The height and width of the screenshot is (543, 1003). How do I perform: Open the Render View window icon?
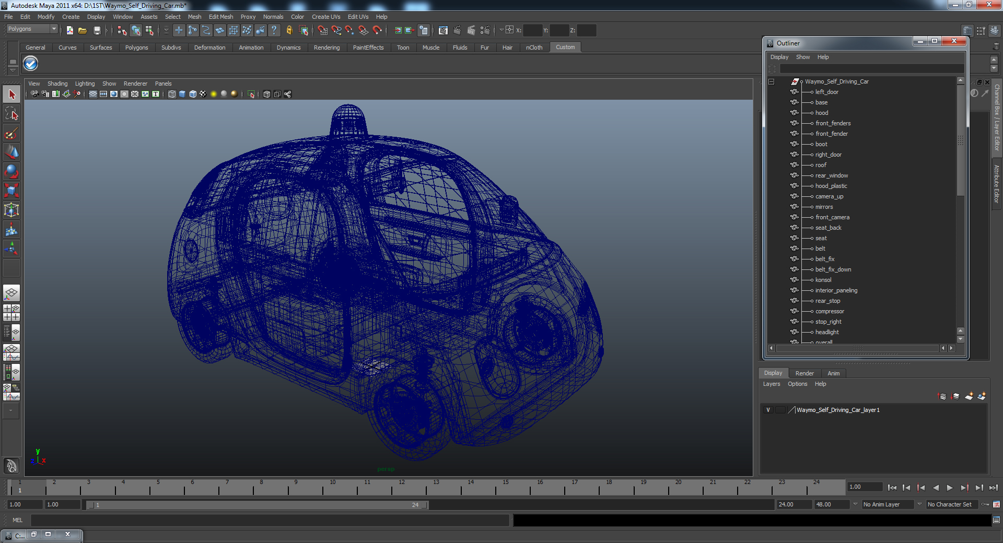click(x=443, y=30)
